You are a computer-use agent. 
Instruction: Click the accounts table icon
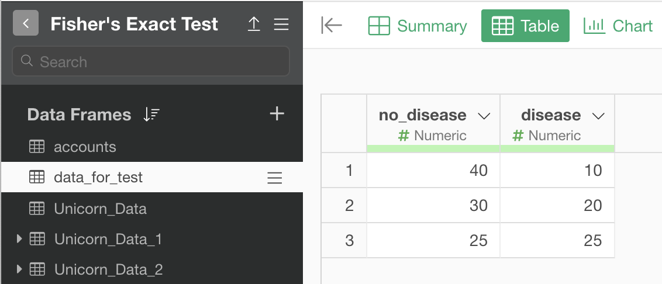(x=37, y=147)
